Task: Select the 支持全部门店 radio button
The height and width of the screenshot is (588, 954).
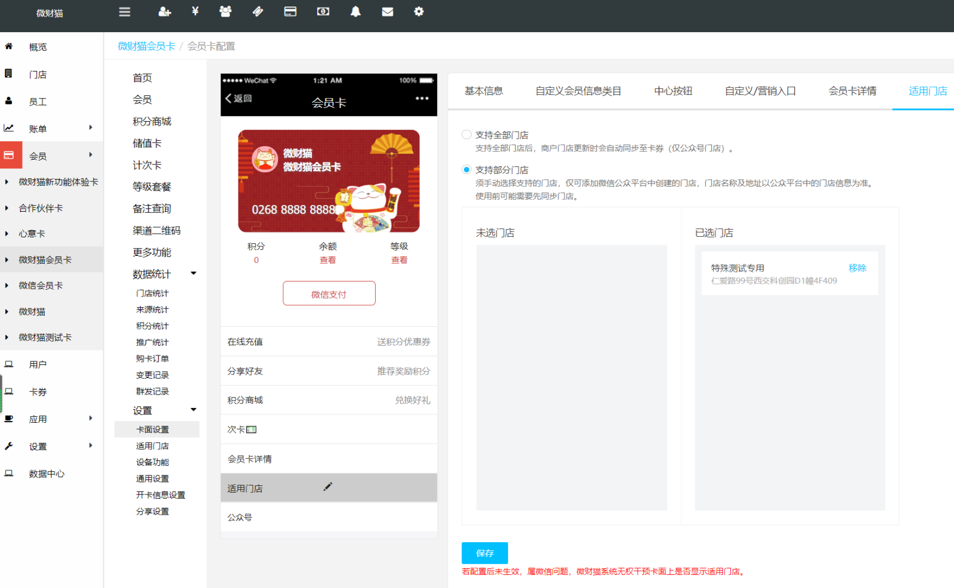Action: 467,135
